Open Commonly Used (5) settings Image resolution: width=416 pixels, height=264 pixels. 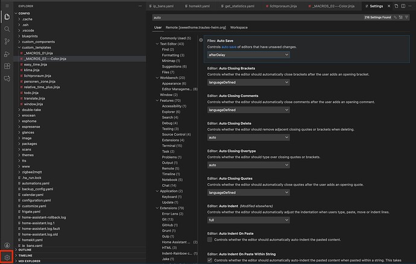175,38
